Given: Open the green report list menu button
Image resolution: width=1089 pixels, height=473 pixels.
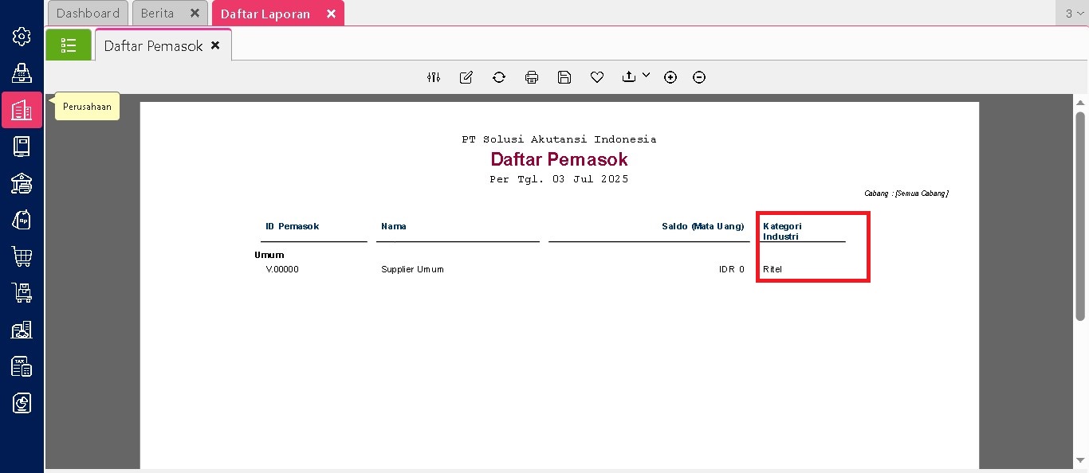Looking at the screenshot, I should pyautogui.click(x=69, y=45).
